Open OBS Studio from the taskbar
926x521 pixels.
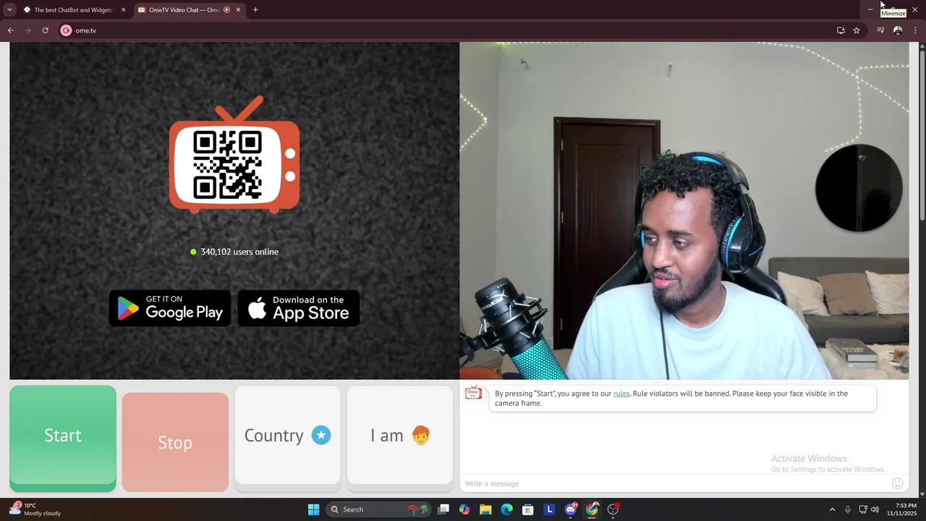coord(613,509)
